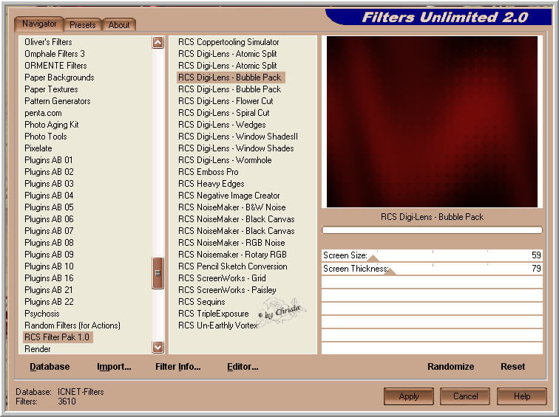The image size is (559, 417).
Task: Select Plugins AB 05 category
Action: (x=49, y=207)
